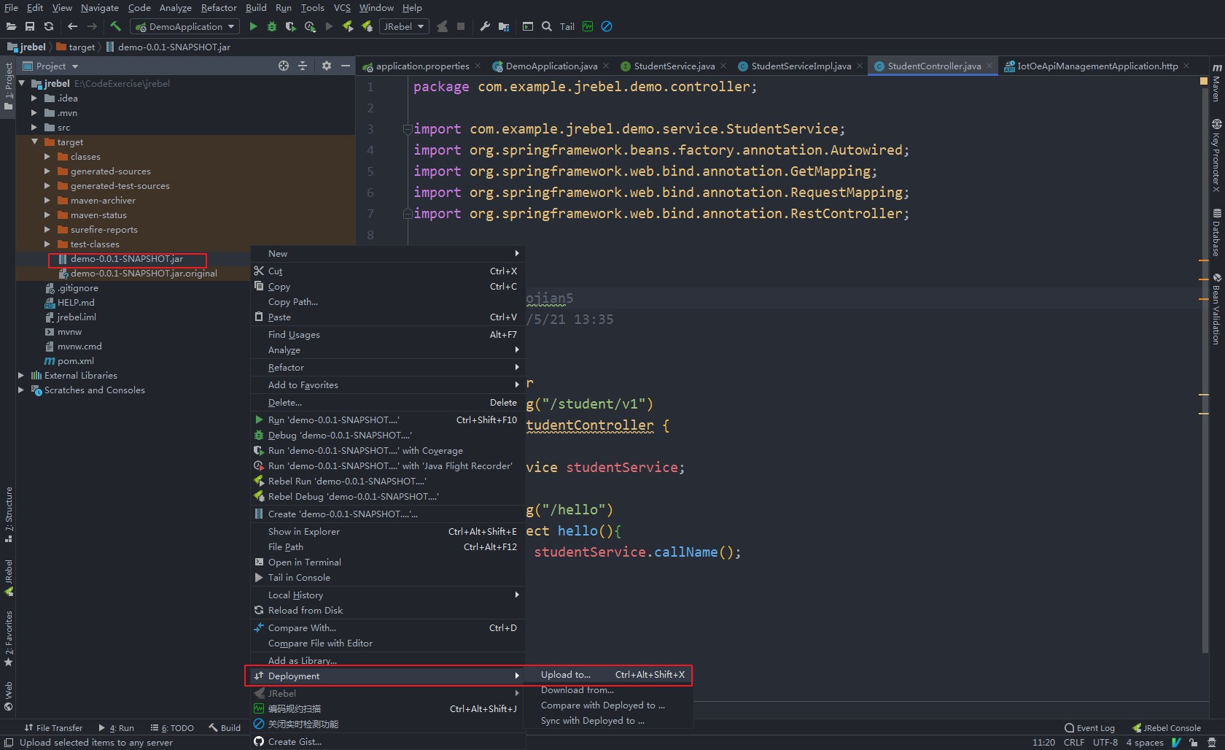Click the hat-and-glasses inspector icon in status bar
The width and height of the screenshot is (1225, 750).
pyautogui.click(x=1211, y=742)
